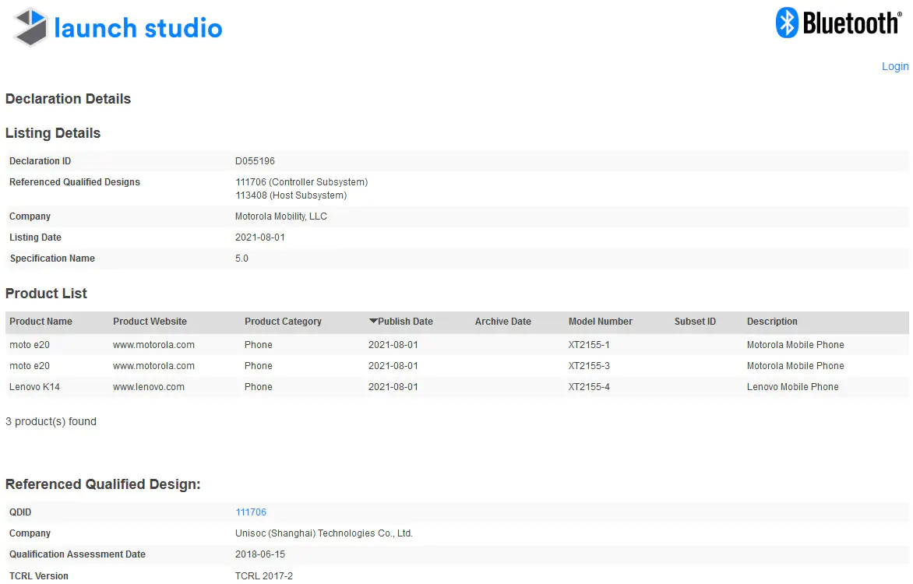This screenshot has width=913, height=584.
Task: Click the launch studio title text
Action: [138, 28]
